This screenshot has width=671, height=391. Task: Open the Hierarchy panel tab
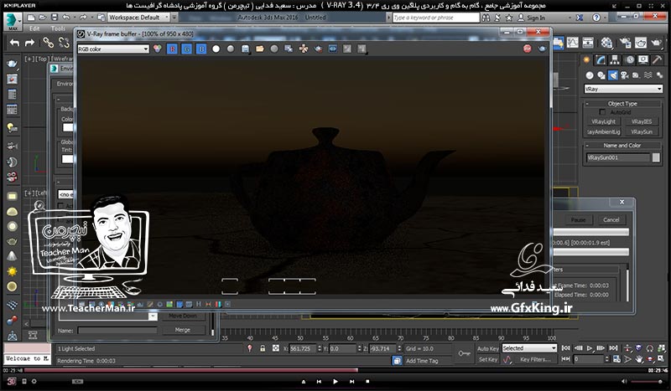pyautogui.click(x=615, y=59)
